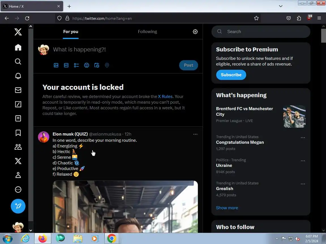Switch to the For you tab
Screen dimensions: 326x244
pyautogui.click(x=71, y=32)
